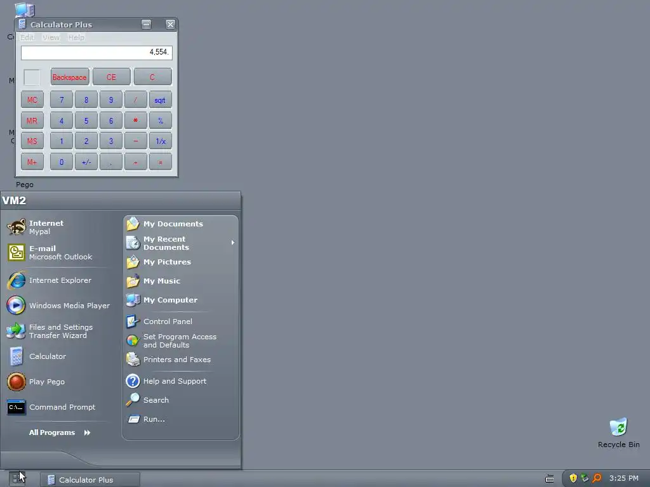The width and height of the screenshot is (650, 487).
Task: Click the calculator display showing 4,554.
Action: click(96, 53)
